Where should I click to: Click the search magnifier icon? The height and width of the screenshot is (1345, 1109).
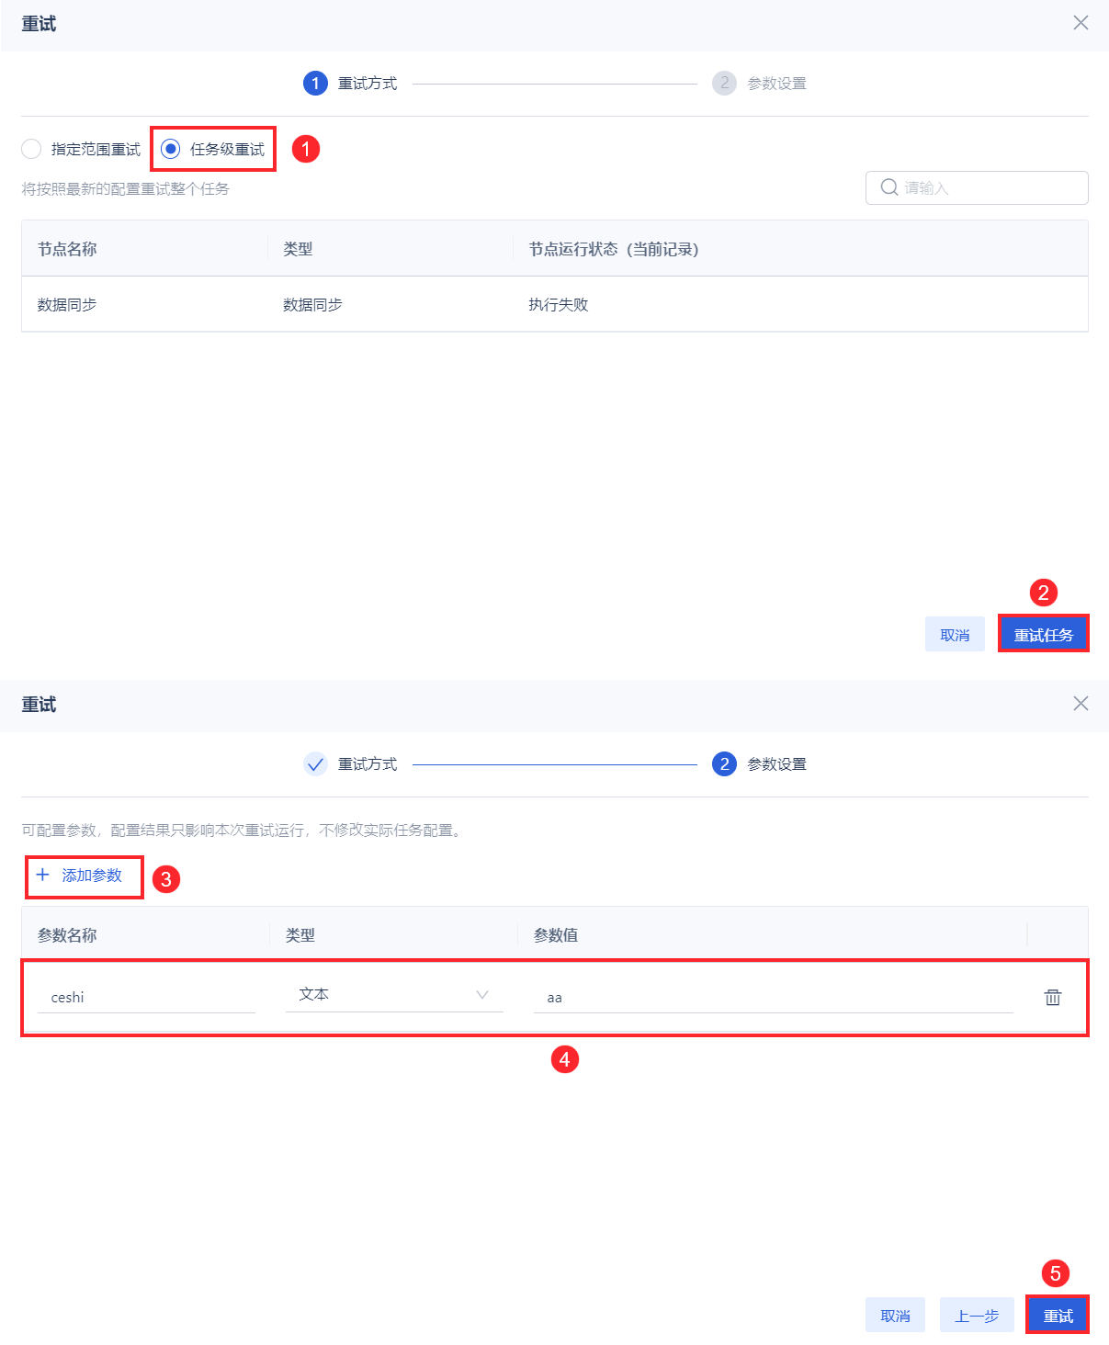[x=889, y=187]
